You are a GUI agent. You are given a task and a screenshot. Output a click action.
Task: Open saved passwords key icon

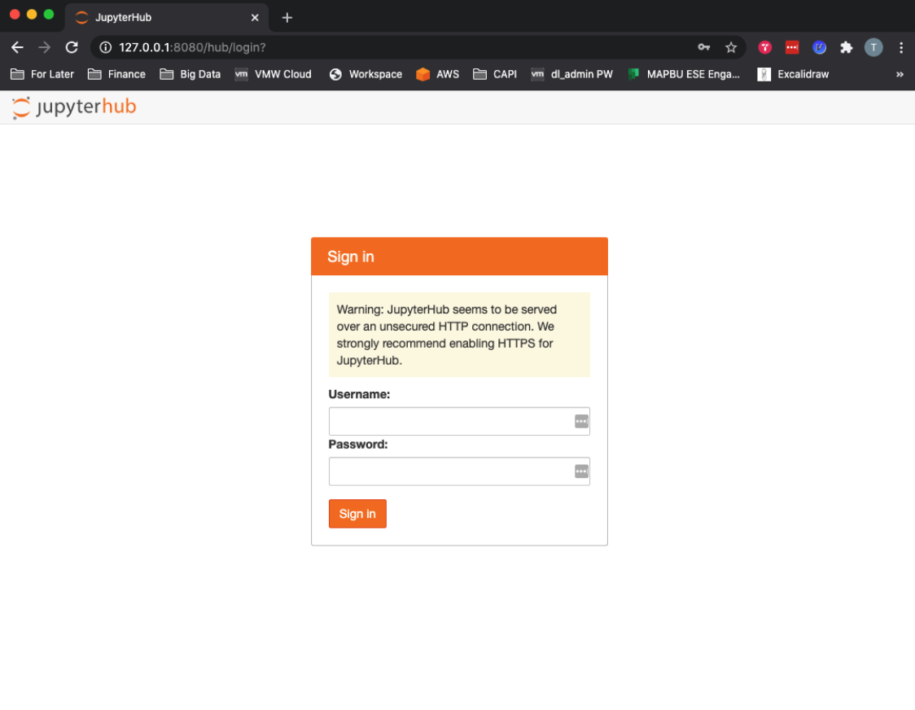[703, 47]
